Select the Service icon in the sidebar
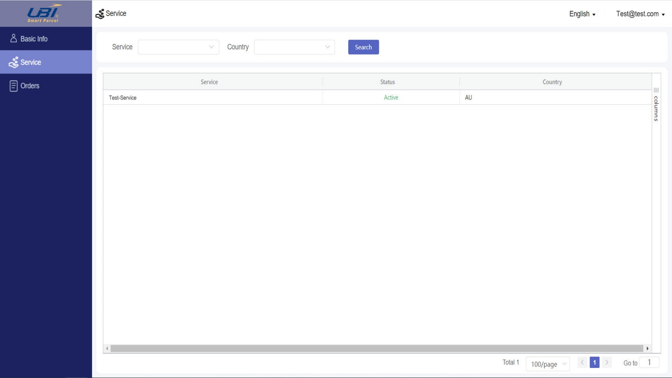 pyautogui.click(x=13, y=62)
